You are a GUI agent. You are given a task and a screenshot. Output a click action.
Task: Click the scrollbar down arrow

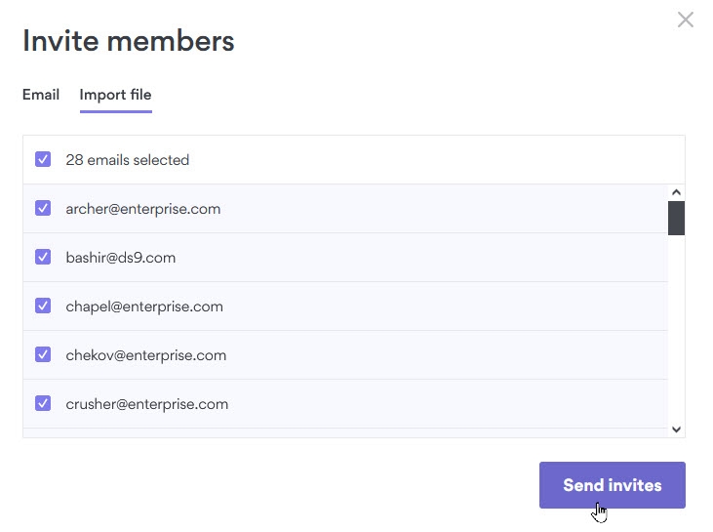point(676,430)
